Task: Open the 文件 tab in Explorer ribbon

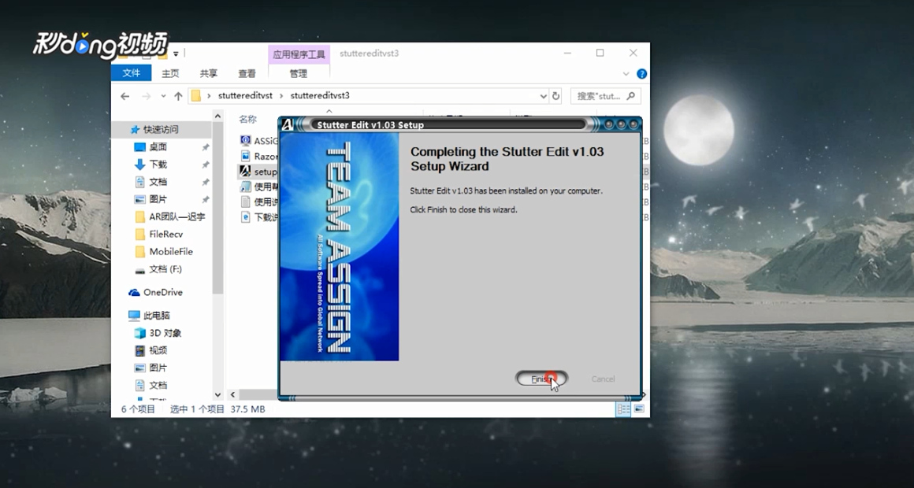Action: click(x=131, y=72)
